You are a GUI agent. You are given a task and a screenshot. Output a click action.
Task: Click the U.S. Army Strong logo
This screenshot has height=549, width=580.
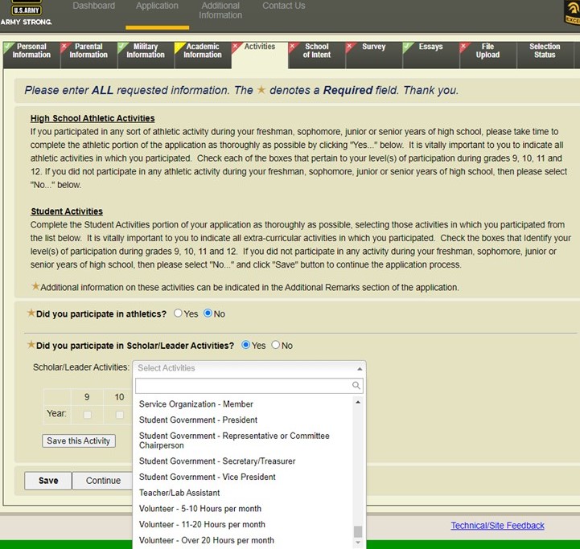coord(26,14)
